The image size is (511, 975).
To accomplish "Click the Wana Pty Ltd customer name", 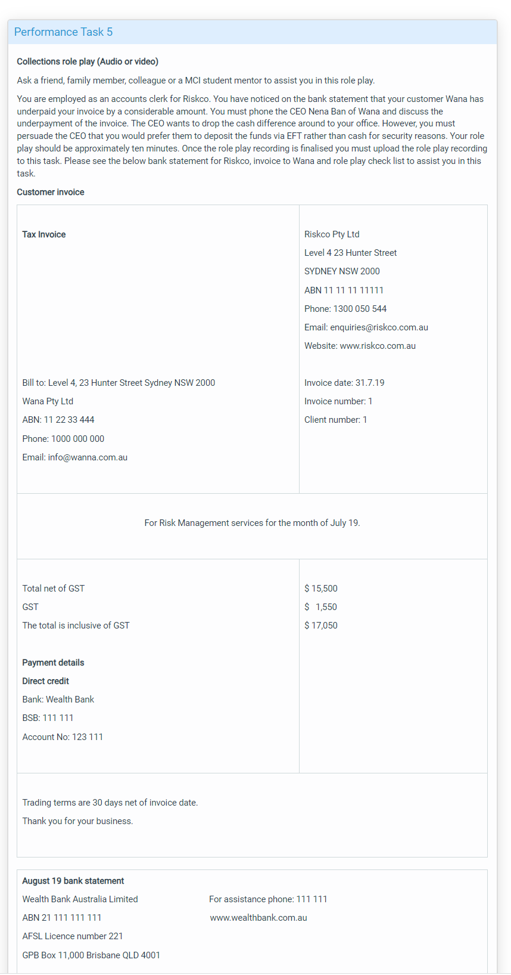I will 48,401.
